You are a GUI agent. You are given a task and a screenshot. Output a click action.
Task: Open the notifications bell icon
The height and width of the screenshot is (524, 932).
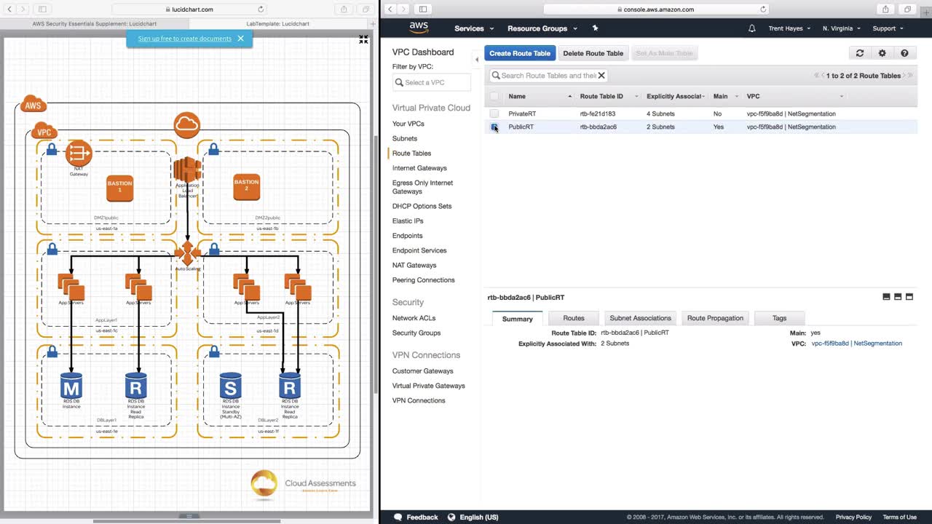(751, 28)
